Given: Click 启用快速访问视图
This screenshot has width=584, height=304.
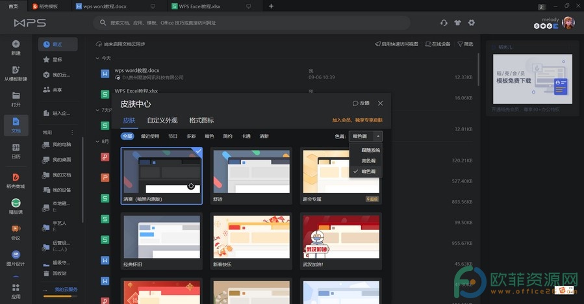Looking at the screenshot, I should pyautogui.click(x=396, y=44).
